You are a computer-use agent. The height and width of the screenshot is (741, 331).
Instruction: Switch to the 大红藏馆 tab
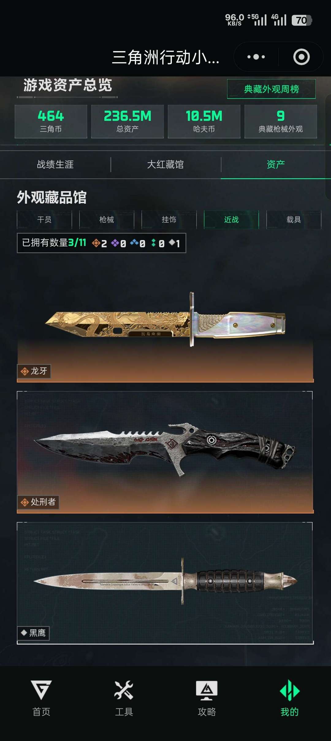[x=165, y=165]
